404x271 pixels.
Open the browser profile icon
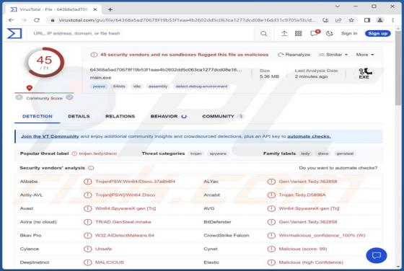(379, 20)
